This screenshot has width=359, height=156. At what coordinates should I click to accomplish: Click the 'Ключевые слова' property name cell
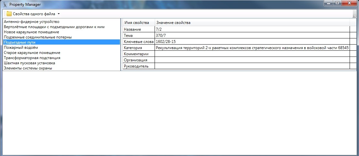[x=139, y=42]
